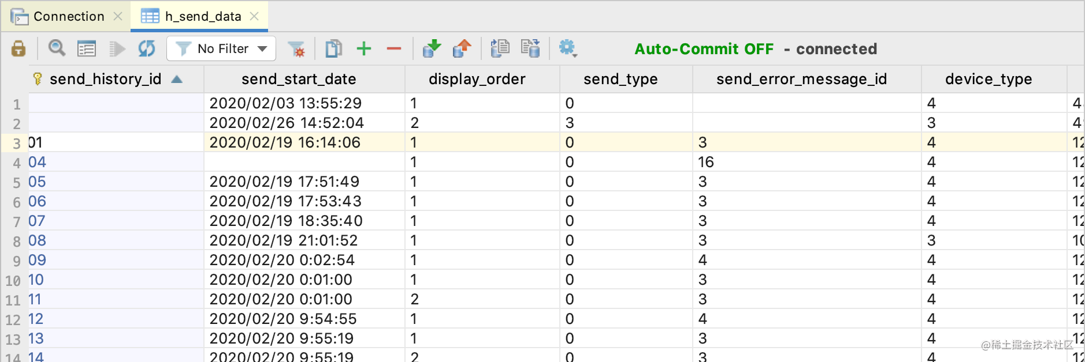Click the grayed-out execute arrow icon
The image size is (1085, 362).
[117, 49]
